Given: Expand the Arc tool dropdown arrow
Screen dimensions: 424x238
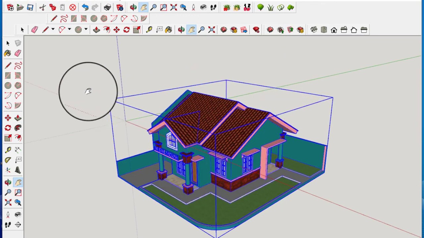Looking at the screenshot, I should point(69,30).
